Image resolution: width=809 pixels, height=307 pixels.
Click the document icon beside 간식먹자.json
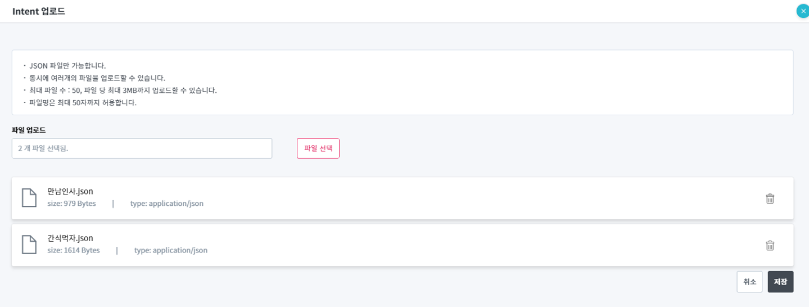(29, 245)
